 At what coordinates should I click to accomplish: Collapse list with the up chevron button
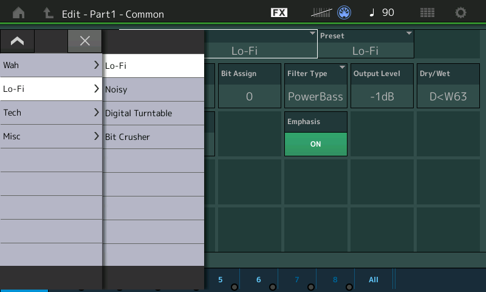click(17, 41)
